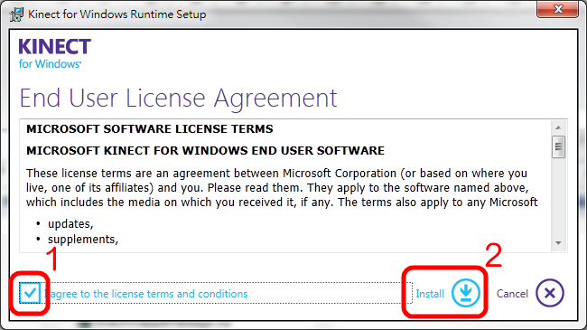
Task: Click 'MICROSOFT KINECT FOR WINDOWS END USER SOFTWARE' line
Action: coord(205,151)
